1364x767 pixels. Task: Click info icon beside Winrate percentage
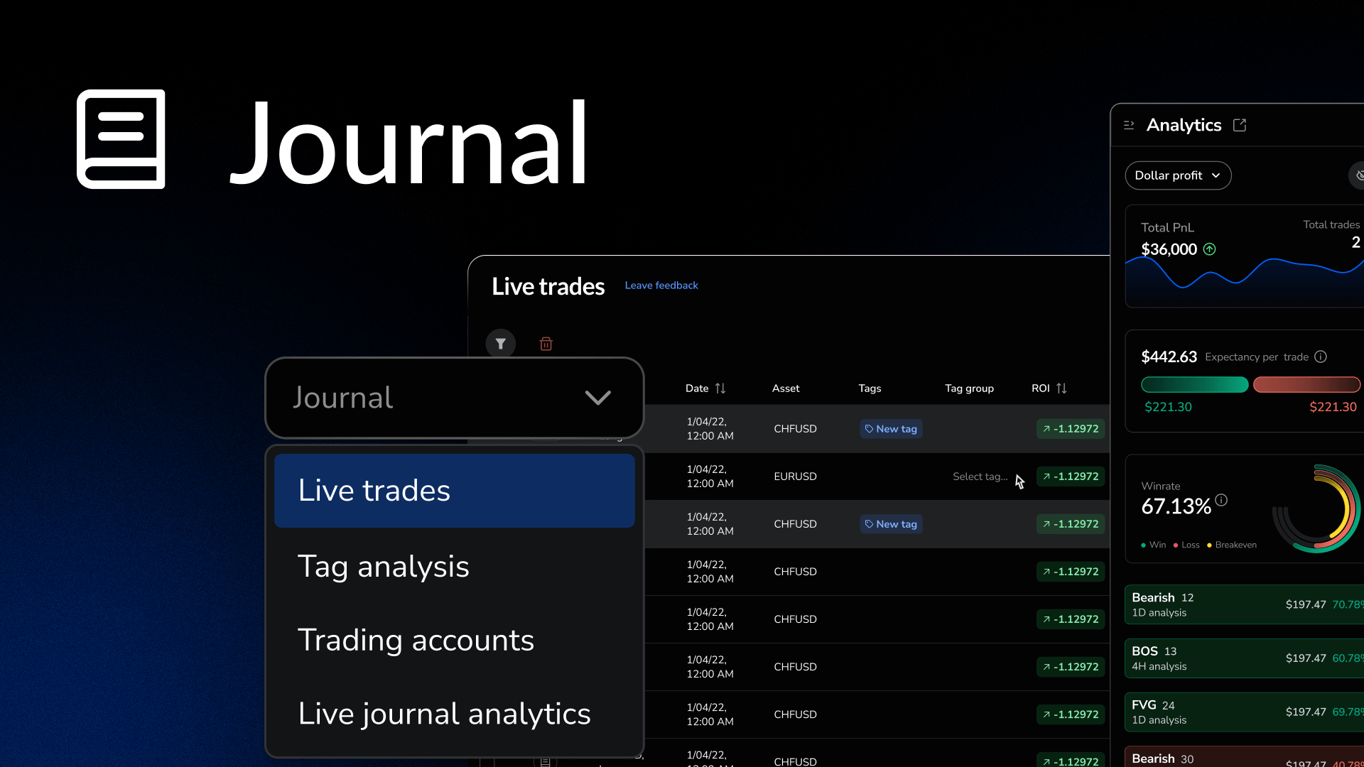pyautogui.click(x=1221, y=500)
